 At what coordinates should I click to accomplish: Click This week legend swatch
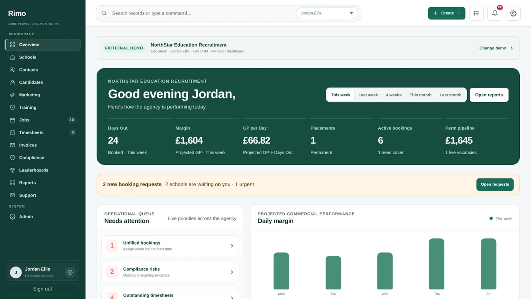point(491,218)
